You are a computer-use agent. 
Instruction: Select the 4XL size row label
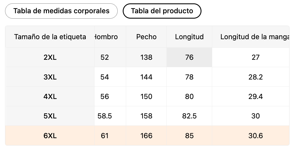click(x=50, y=96)
